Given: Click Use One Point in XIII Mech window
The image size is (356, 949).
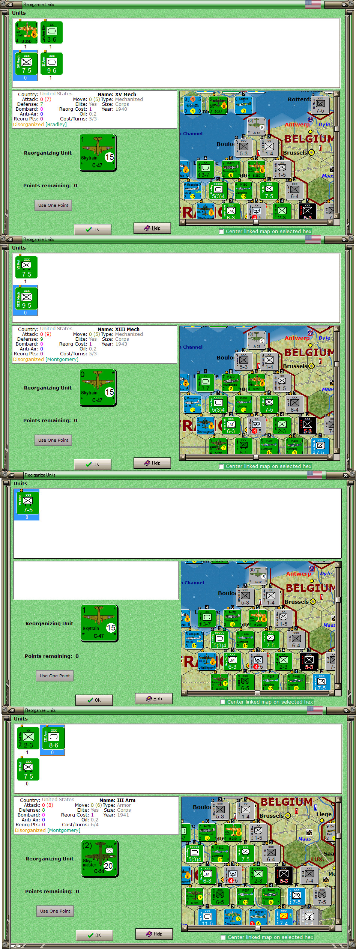Looking at the screenshot, I should 53,440.
